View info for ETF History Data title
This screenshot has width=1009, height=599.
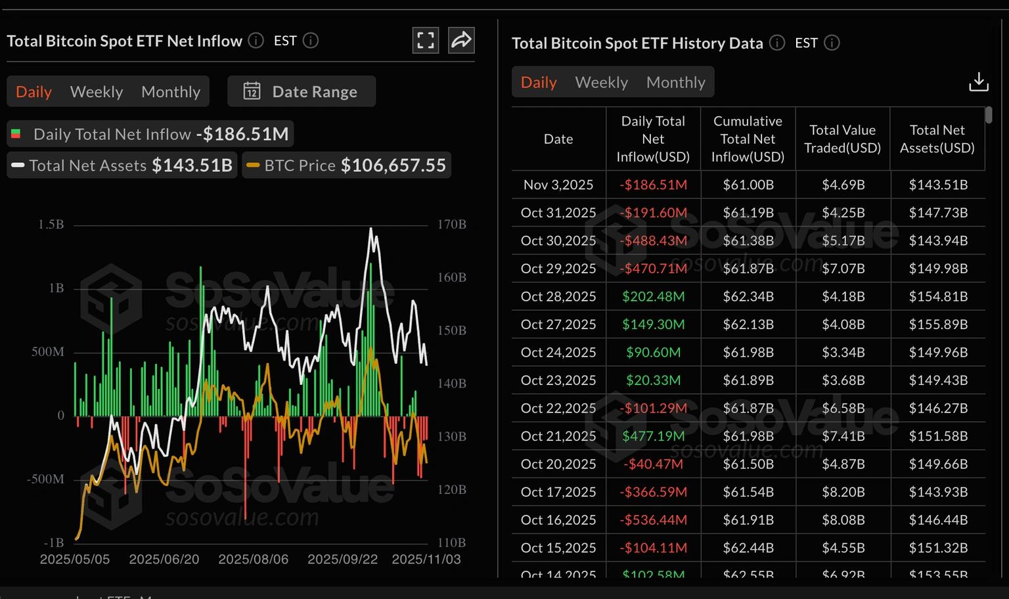(776, 43)
